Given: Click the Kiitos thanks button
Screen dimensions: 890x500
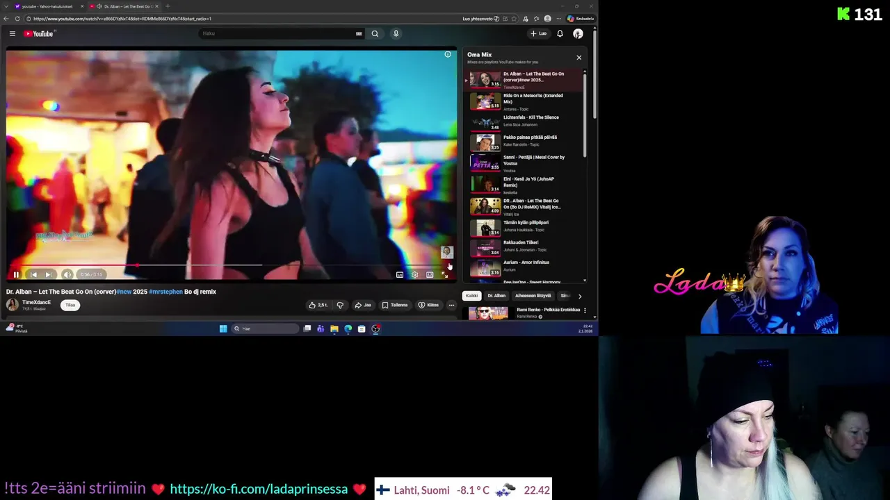Looking at the screenshot, I should tap(428, 305).
